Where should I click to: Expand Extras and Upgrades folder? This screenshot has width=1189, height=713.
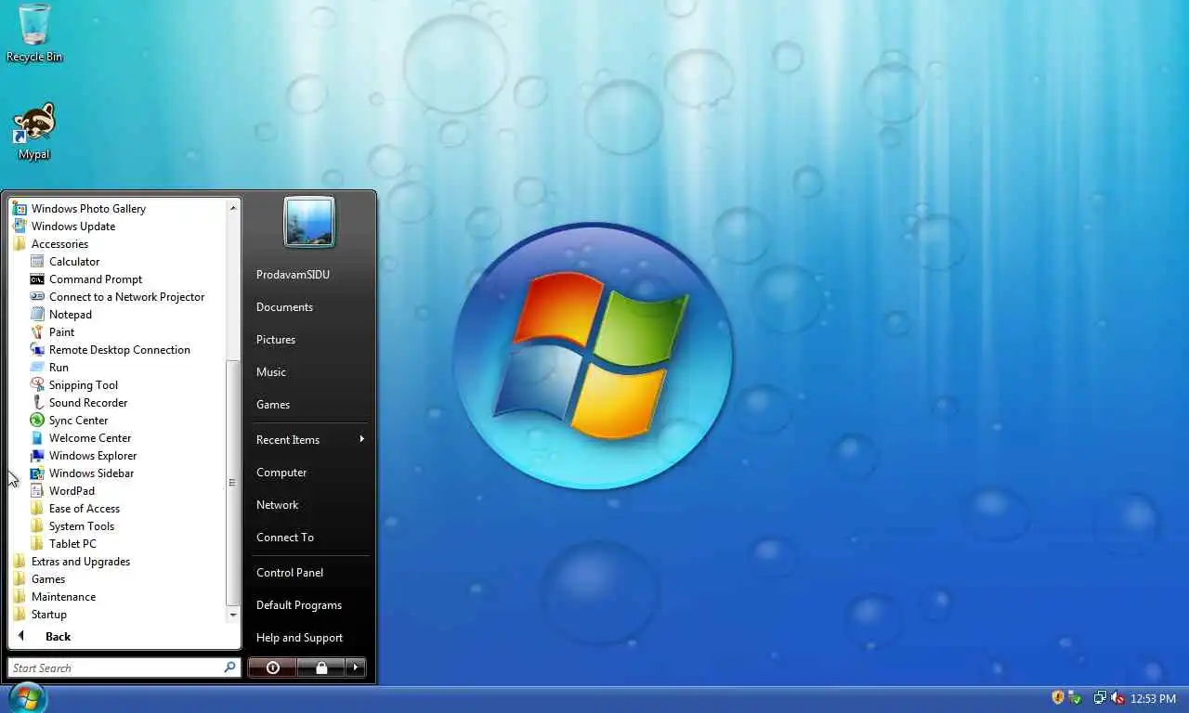tap(72, 562)
